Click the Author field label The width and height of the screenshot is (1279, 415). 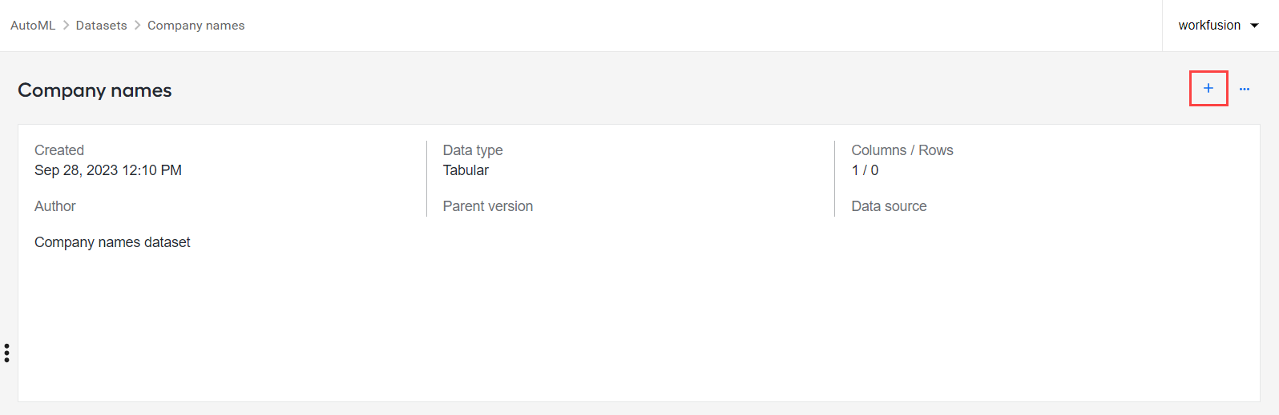[54, 206]
